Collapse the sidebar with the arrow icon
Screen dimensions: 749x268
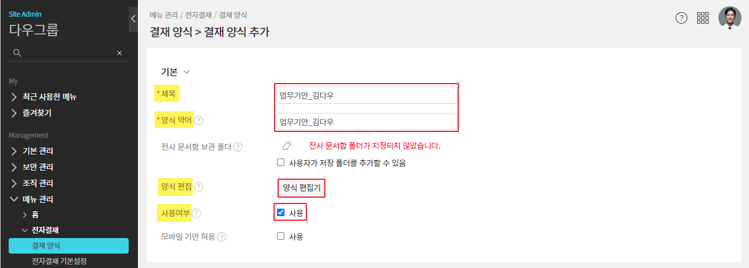(x=133, y=18)
